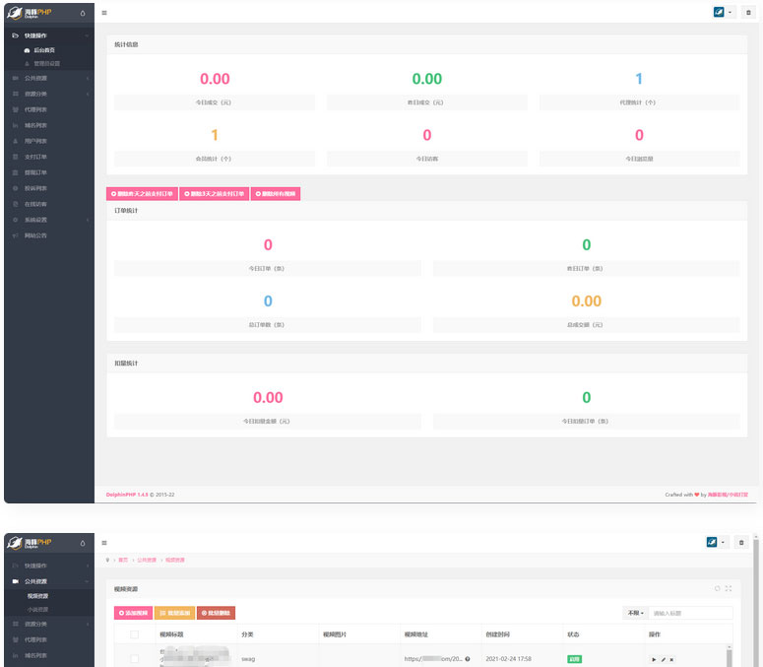Click the vertical scrollbar beside the video table
This screenshot has width=763, height=667.
click(730, 655)
